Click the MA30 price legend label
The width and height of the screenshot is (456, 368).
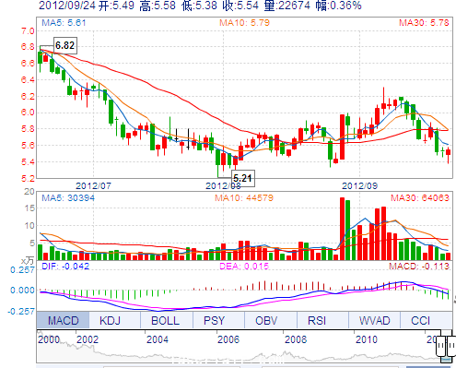pos(424,22)
